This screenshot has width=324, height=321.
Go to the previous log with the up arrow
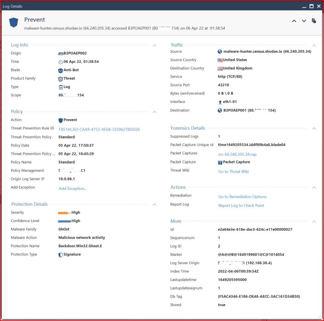pos(294,21)
